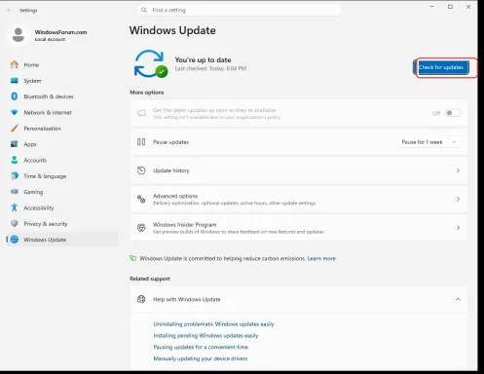Image resolution: width=484 pixels, height=374 pixels.
Task: Open Advanced options chevron
Action: 458,199
